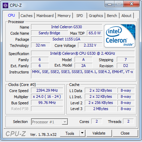View the About tab
The height and width of the screenshot is (142, 142).
click(x=126, y=16)
